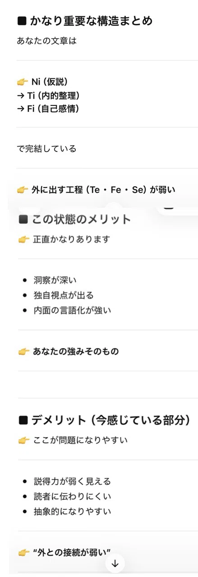The width and height of the screenshot is (198, 577).
Task: Click the pointing hand before ここが問題になりやすい
Action: pyautogui.click(x=24, y=440)
